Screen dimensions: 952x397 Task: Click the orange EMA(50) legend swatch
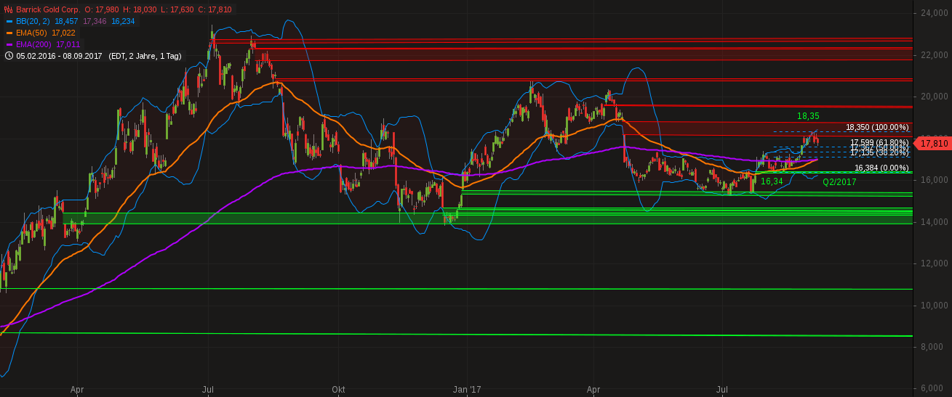point(9,33)
